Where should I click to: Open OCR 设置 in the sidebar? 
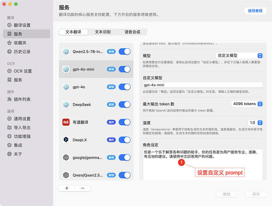click(19, 71)
